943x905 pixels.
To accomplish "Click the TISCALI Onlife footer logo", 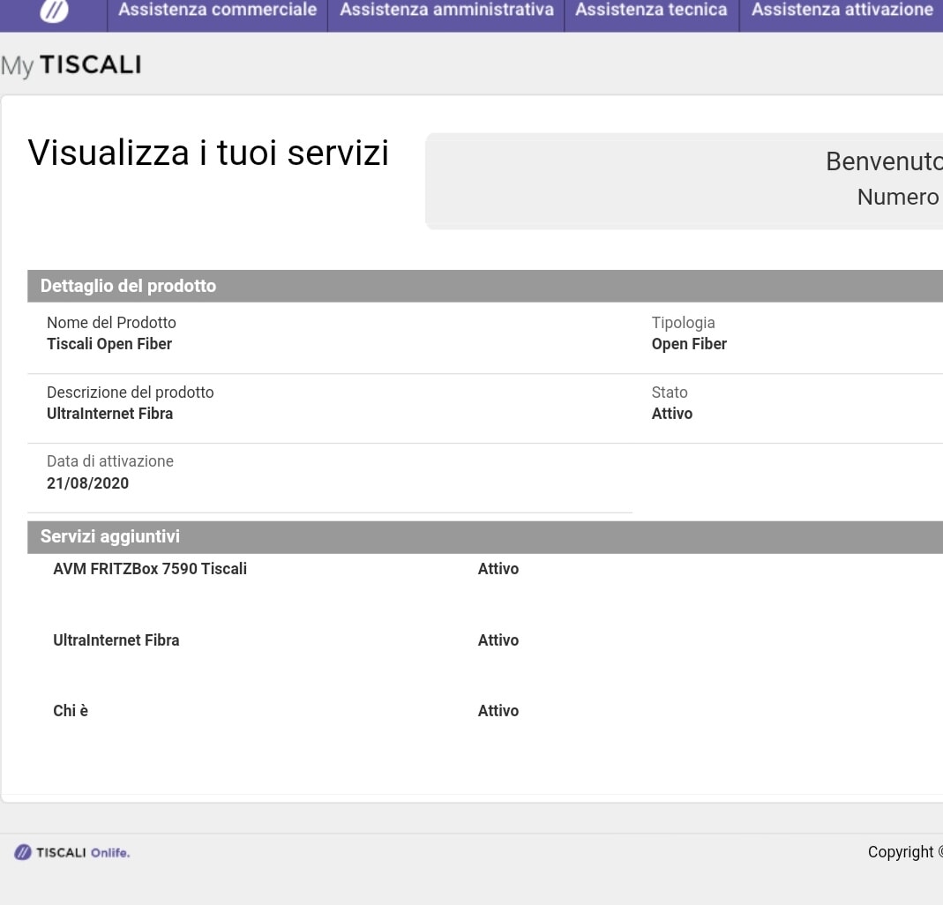I will pyautogui.click(x=71, y=852).
